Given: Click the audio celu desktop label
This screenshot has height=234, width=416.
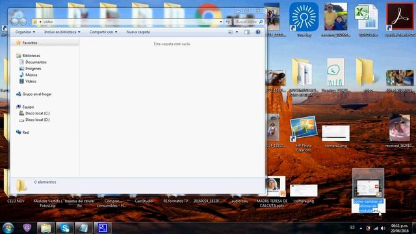Looking at the screenshot, I should 240,201.
